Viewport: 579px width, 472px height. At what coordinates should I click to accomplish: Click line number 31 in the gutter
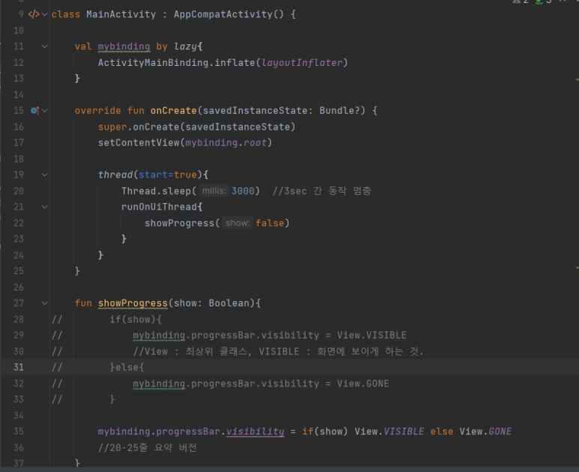pyautogui.click(x=19, y=367)
